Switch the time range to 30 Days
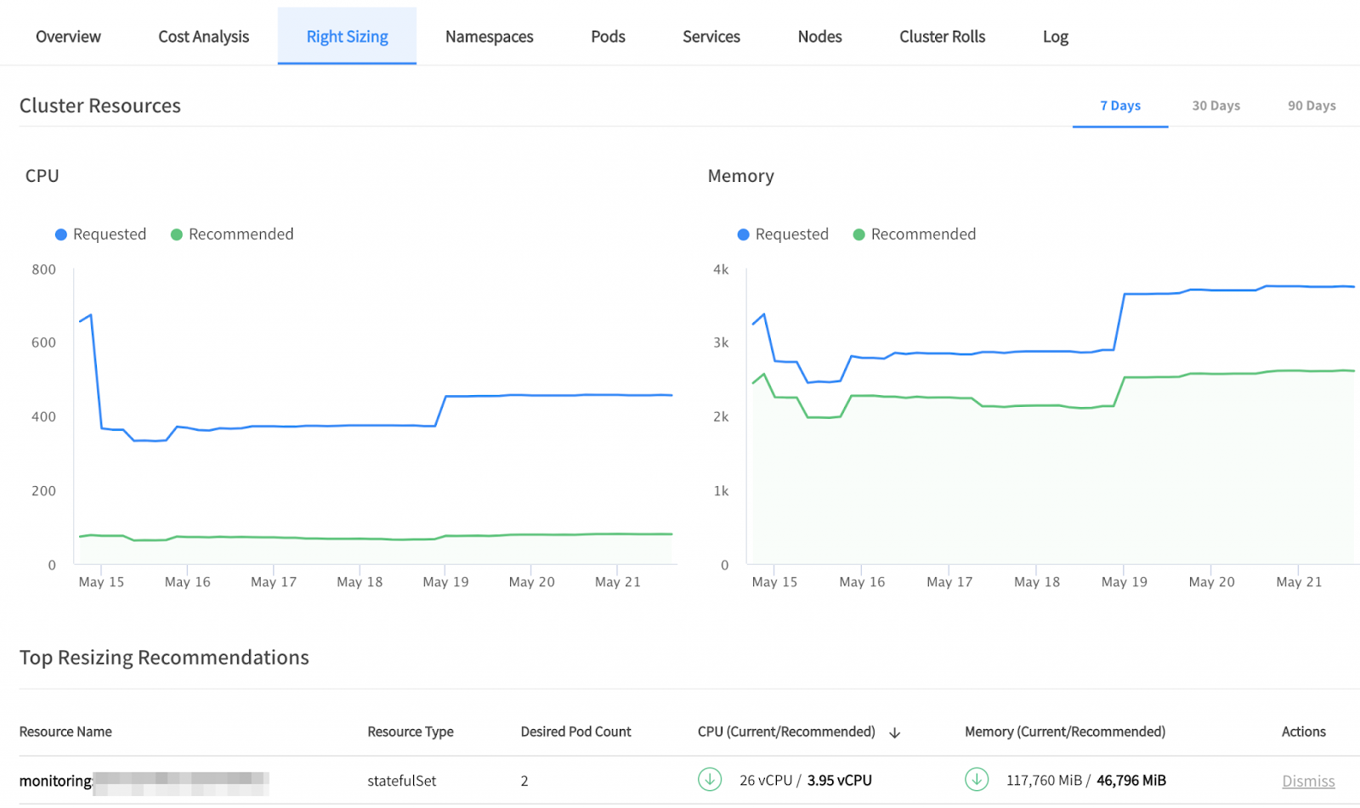 pyautogui.click(x=1215, y=106)
